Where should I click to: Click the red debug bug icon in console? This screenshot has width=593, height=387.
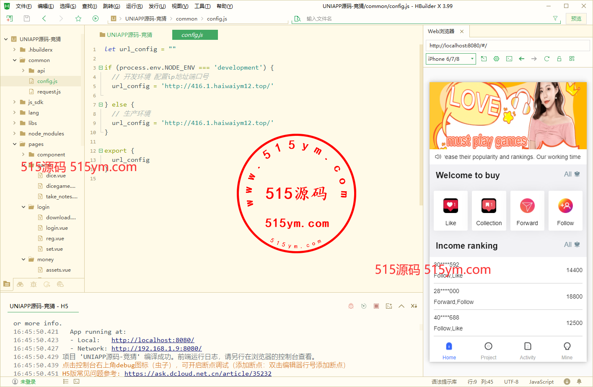click(x=351, y=306)
